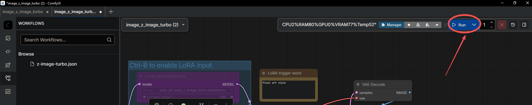Open the queue history clock icon
Image resolution: width=532 pixels, height=105 pixels.
(x=513, y=25)
